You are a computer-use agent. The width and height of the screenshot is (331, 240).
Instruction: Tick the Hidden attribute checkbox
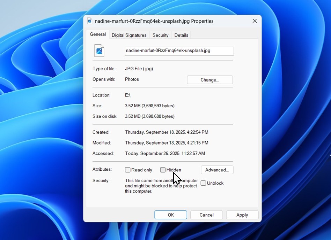tap(163, 170)
